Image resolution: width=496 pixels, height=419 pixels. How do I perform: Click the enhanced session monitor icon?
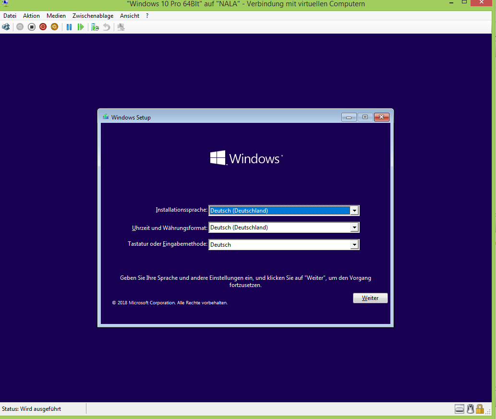[121, 27]
